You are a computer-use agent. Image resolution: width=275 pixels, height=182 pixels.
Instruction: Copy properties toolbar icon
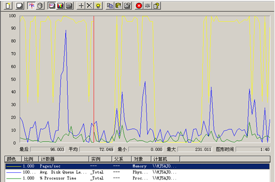(110, 6)
